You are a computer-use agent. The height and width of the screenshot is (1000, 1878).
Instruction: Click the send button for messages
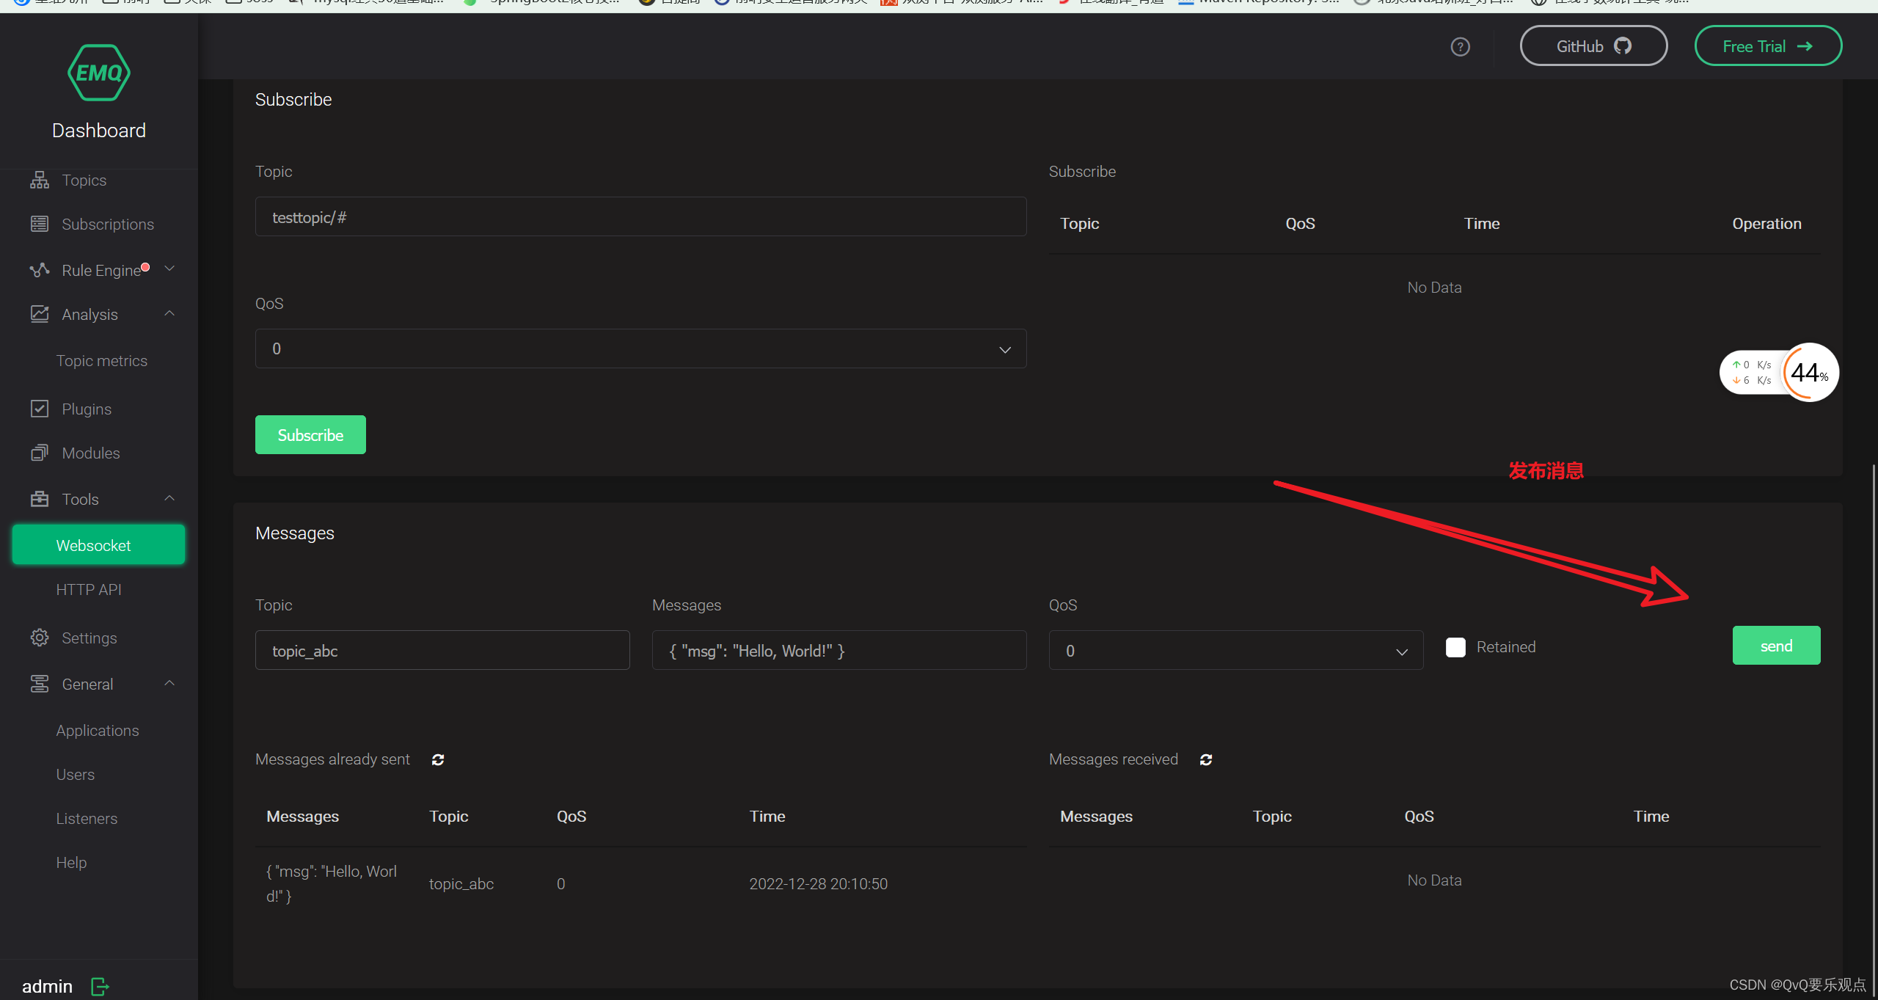coord(1776,645)
